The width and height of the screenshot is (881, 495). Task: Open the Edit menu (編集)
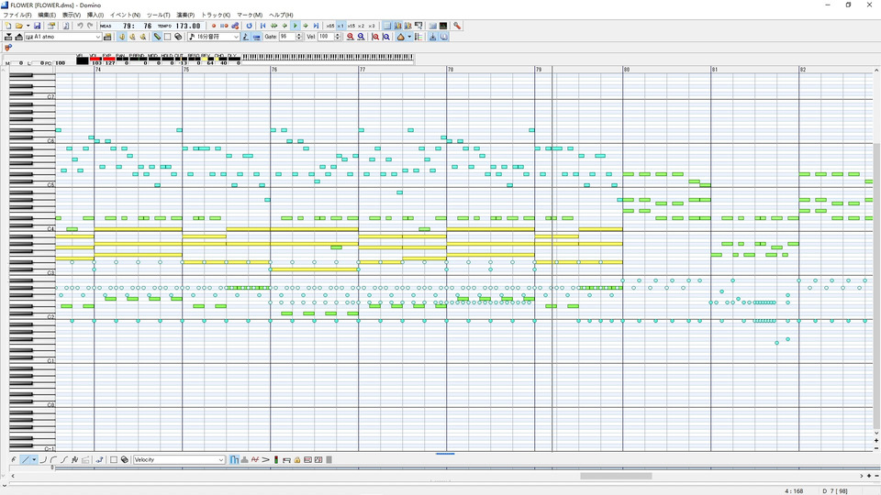click(47, 16)
